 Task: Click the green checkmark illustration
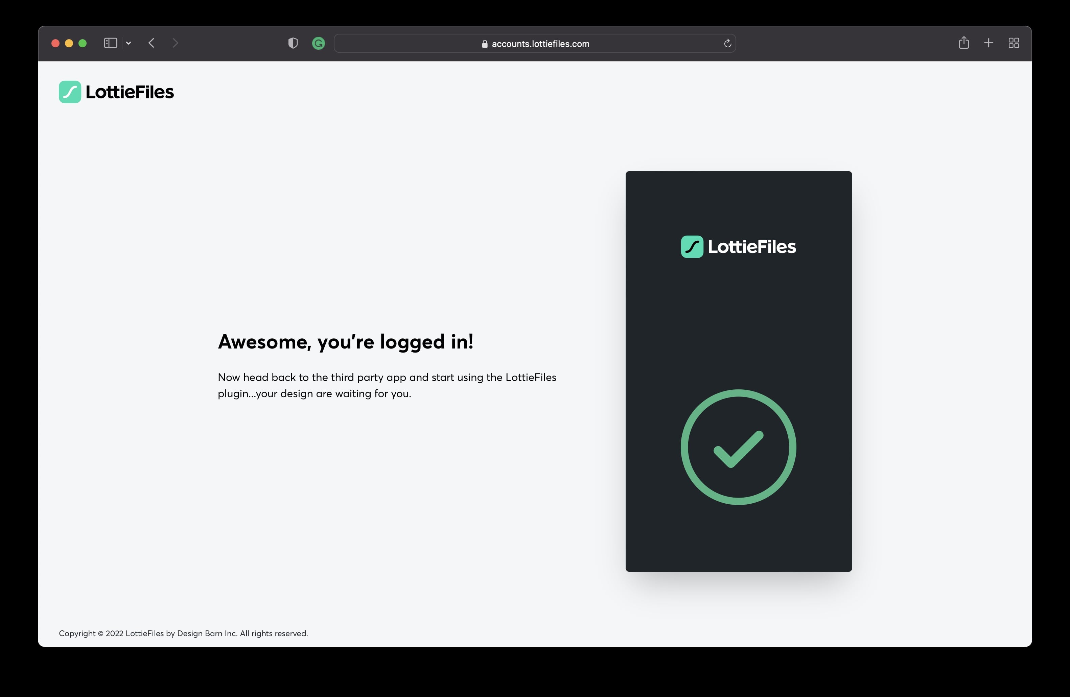[738, 447]
